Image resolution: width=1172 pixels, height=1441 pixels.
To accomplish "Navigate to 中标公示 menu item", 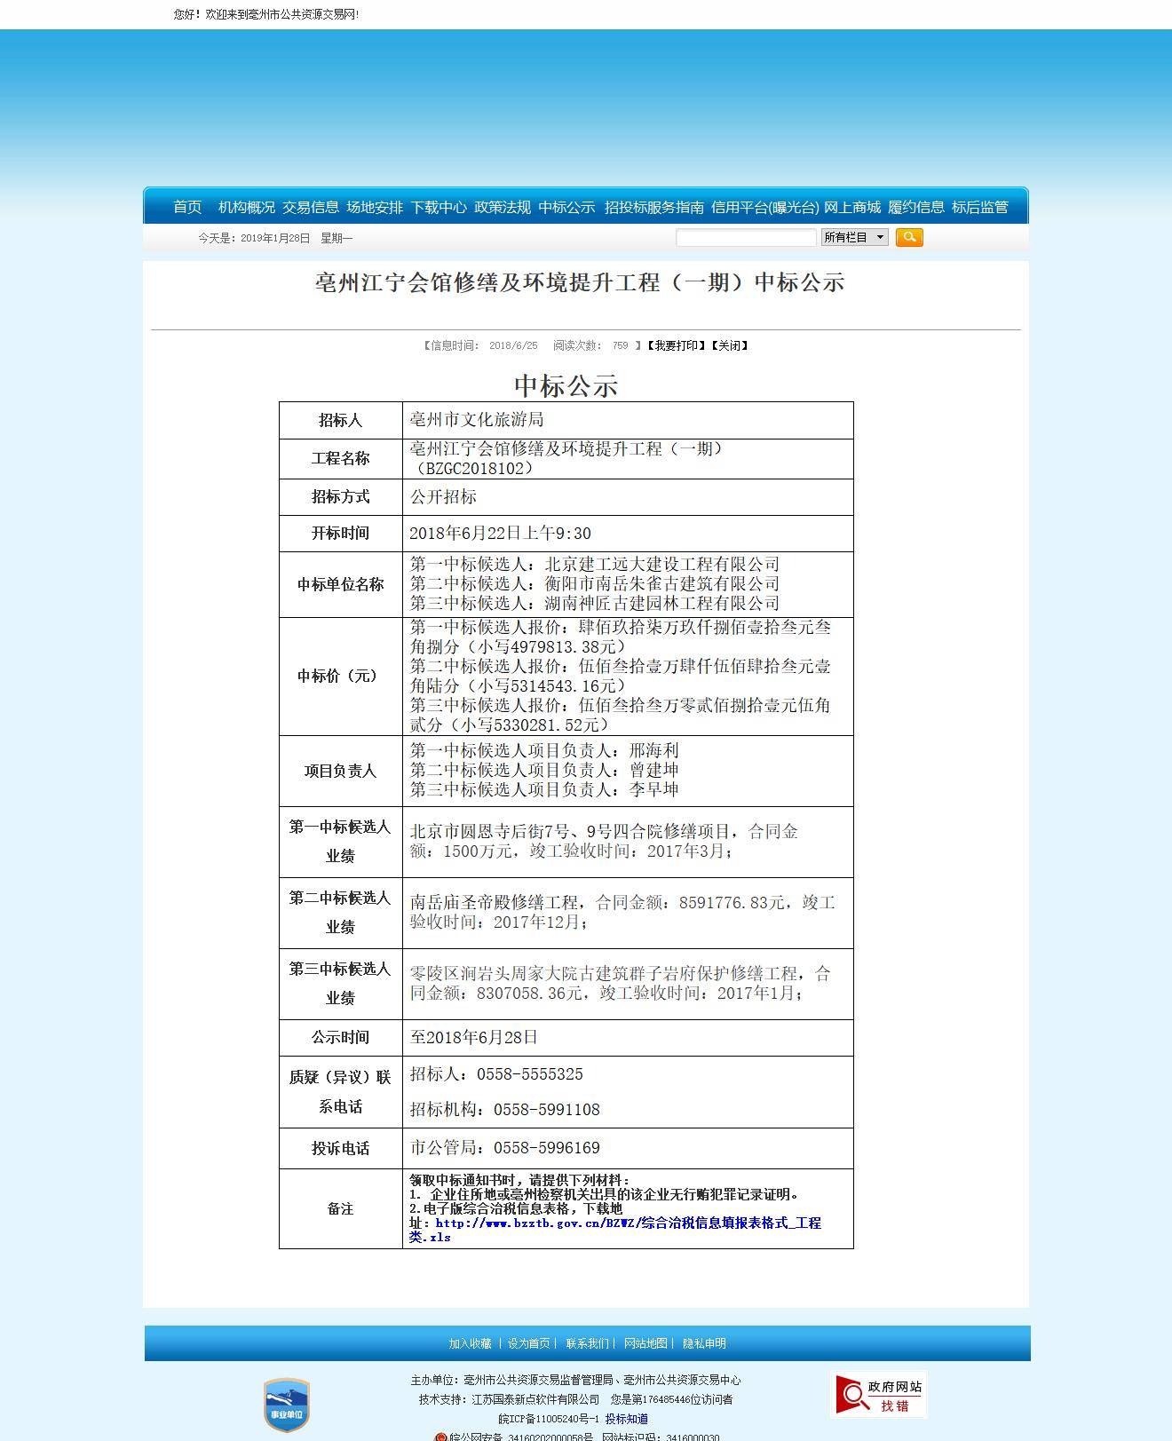I will point(566,207).
